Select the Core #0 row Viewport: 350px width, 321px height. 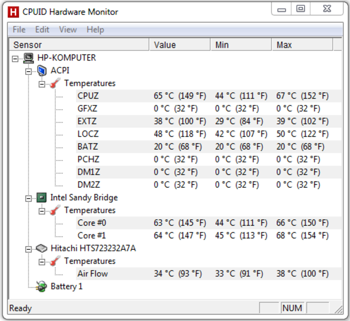(x=208, y=223)
